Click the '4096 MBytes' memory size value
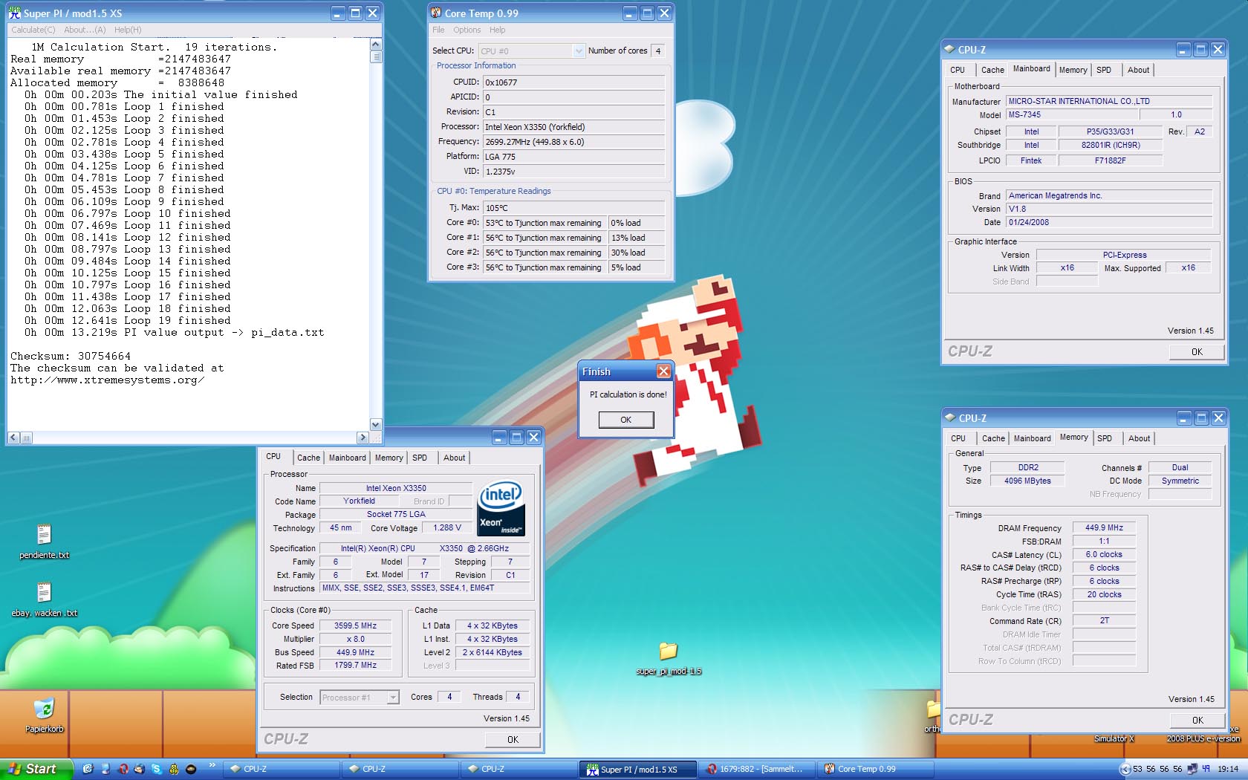This screenshot has width=1248, height=780. (1027, 481)
